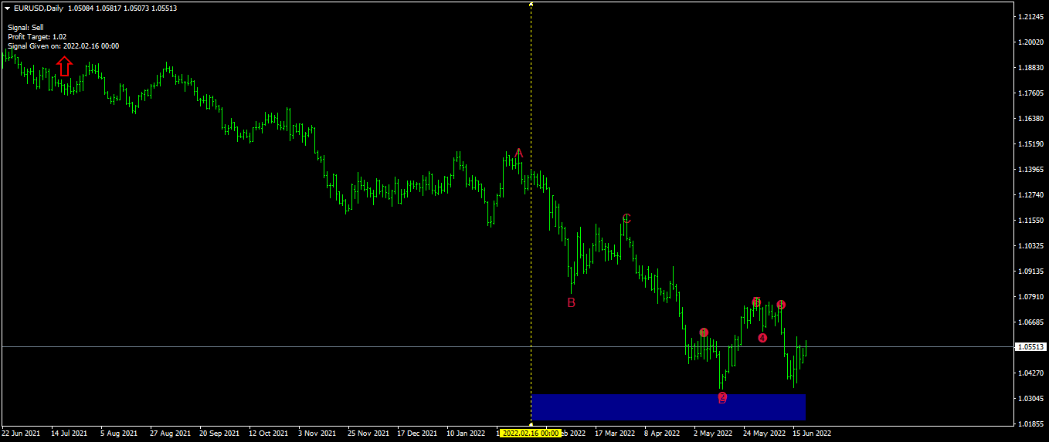Click price level 1.03045 on axis

click(x=1031, y=399)
